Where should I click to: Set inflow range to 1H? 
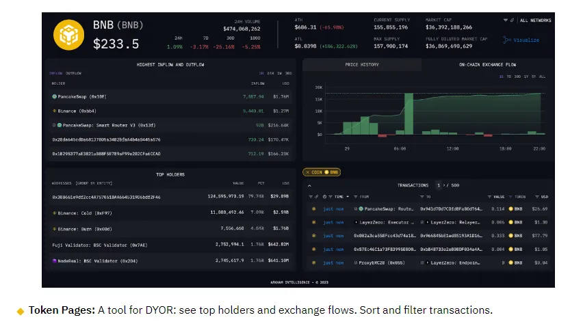261,73
